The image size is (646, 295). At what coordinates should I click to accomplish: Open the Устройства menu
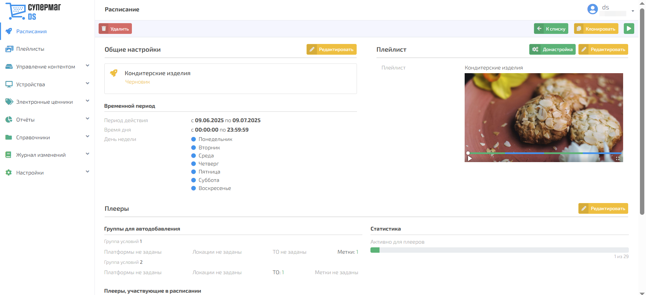[31, 85]
